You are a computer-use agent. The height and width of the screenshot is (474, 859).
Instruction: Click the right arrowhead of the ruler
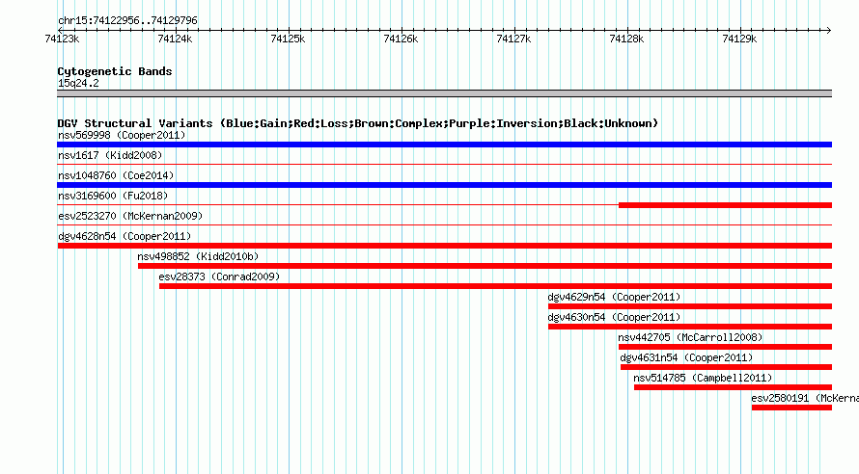click(829, 30)
